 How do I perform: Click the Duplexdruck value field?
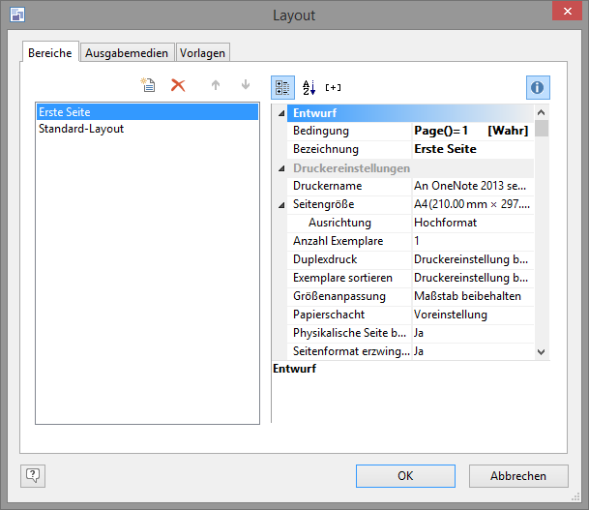point(472,259)
